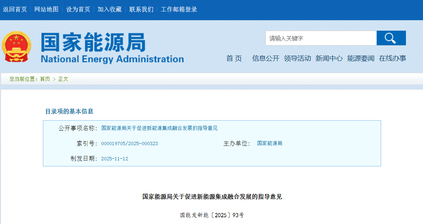
Task: Click 设为首页 in the top bar
Action: click(78, 9)
